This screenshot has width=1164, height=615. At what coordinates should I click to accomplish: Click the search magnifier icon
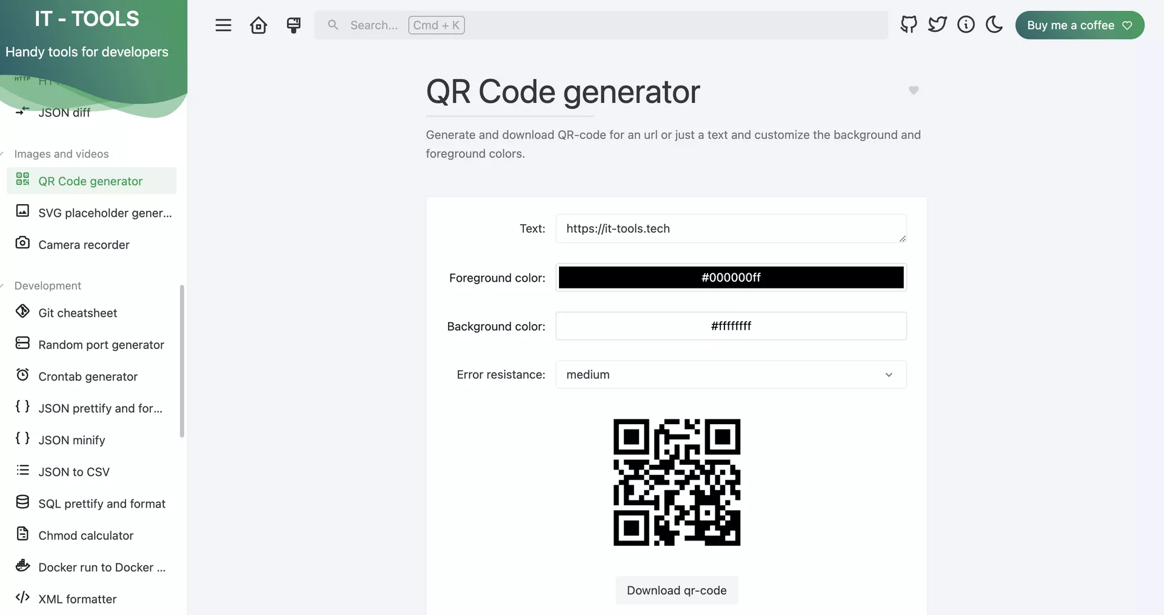(x=333, y=25)
